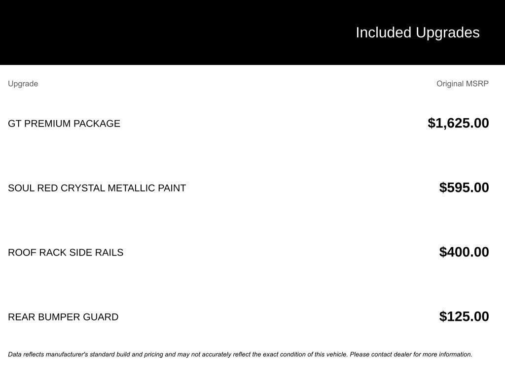Click the word "Upgrades" in the heading
Screen dimensions: 505x378
pyautogui.click(x=447, y=32)
